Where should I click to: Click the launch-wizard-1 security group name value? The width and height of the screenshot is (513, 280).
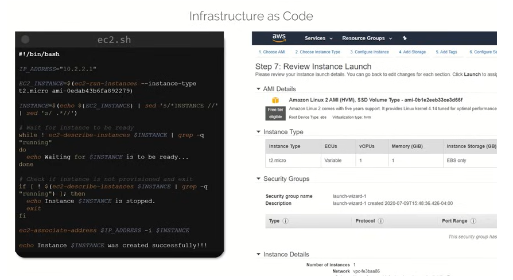349,196
